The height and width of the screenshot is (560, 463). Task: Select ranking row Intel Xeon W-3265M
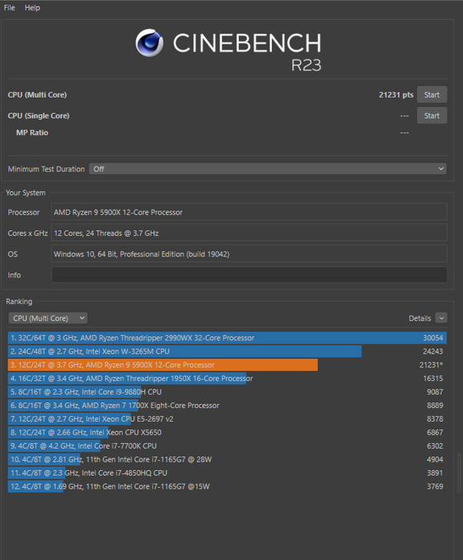coord(227,351)
